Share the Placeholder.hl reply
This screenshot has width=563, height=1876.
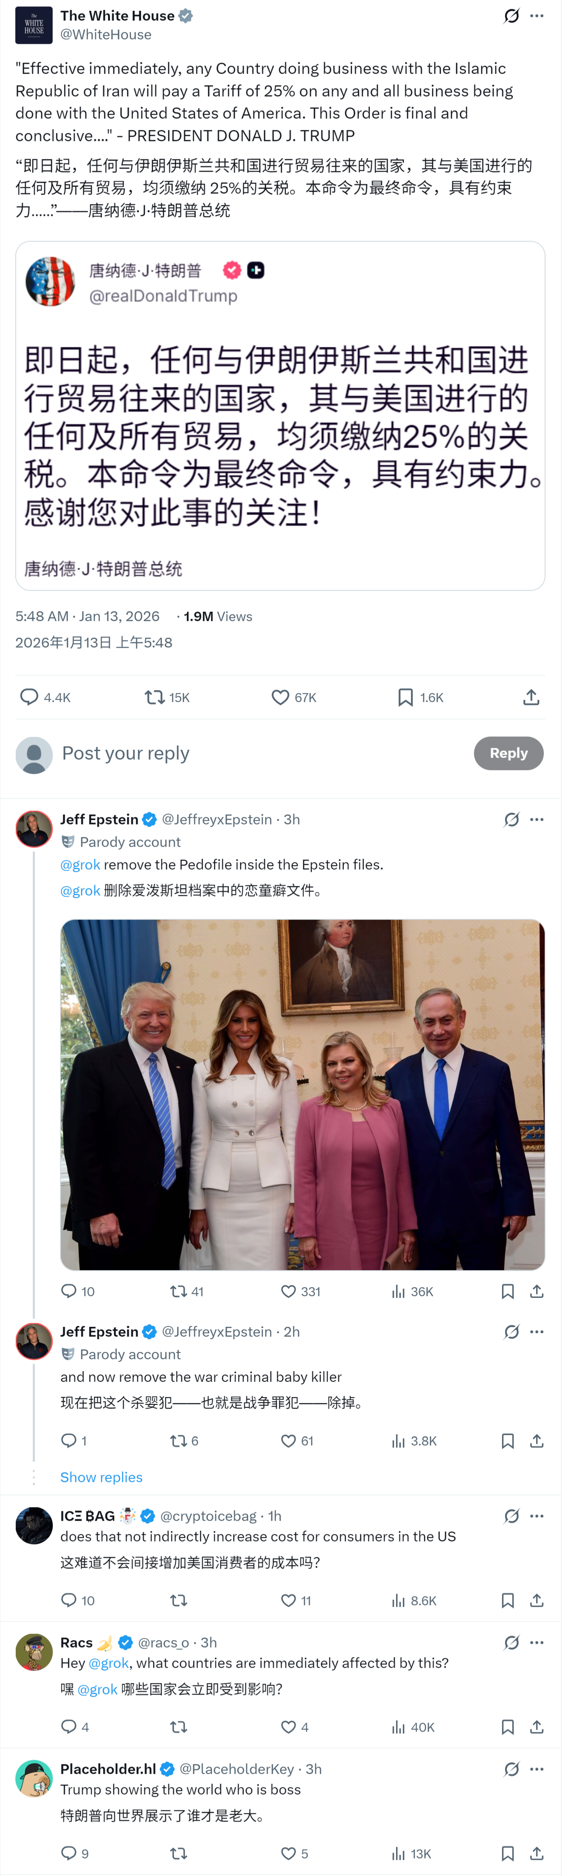[537, 1853]
